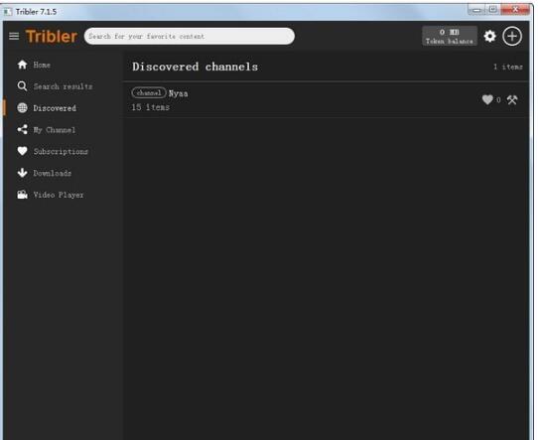
Task: Click the tools icon on Nyaa row
Action: (x=512, y=100)
